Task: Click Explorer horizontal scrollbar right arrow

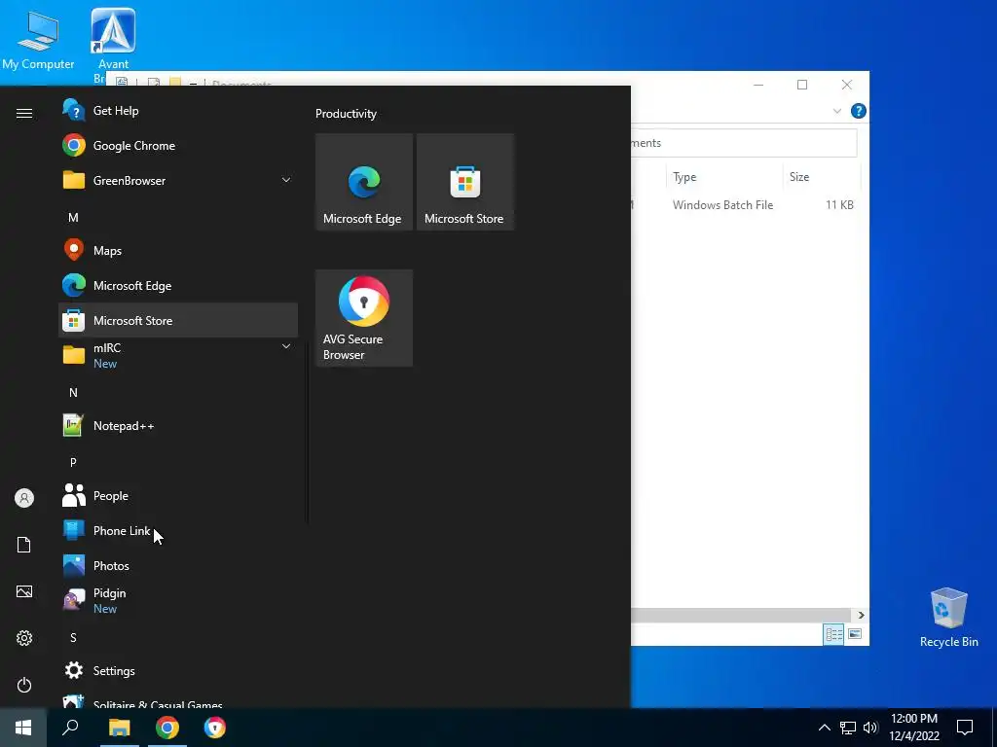Action: point(861,615)
